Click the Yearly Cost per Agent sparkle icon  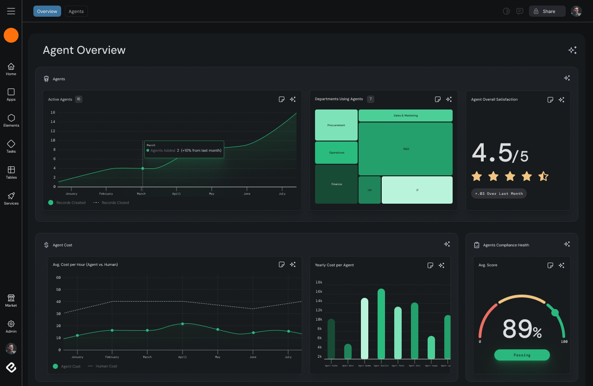click(x=442, y=265)
